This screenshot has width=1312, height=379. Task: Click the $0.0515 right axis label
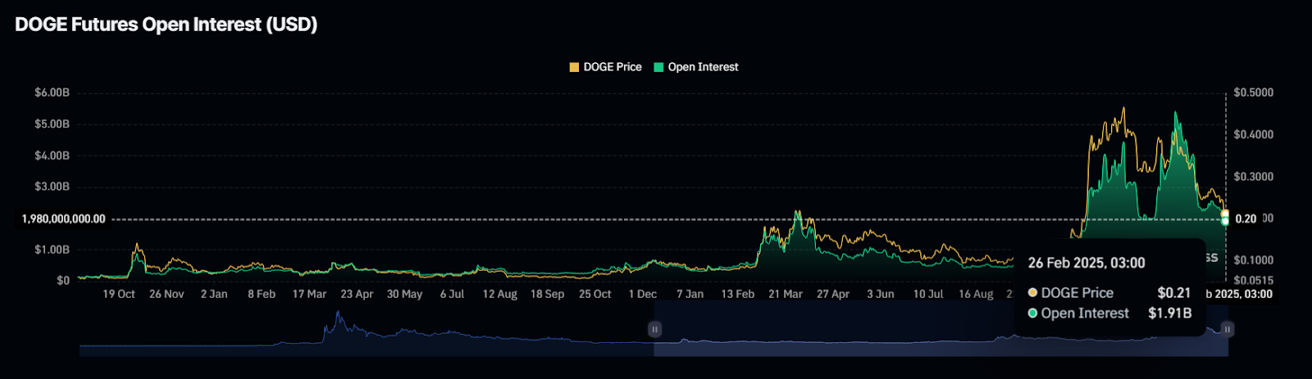tap(1254, 280)
